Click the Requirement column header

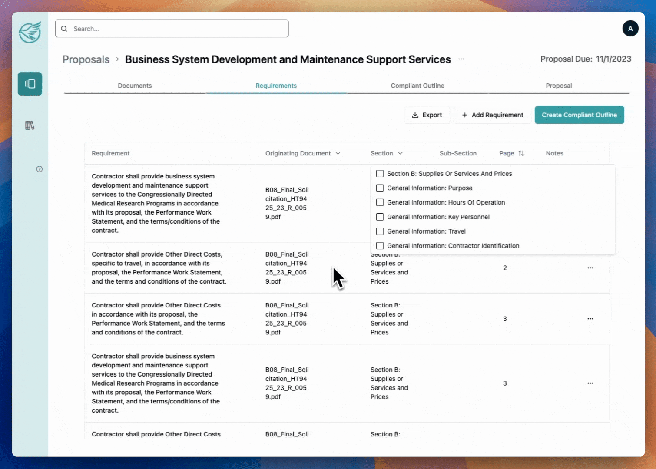(110, 153)
